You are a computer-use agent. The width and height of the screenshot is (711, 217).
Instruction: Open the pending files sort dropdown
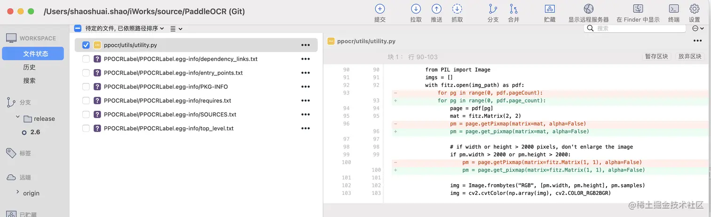125,28
